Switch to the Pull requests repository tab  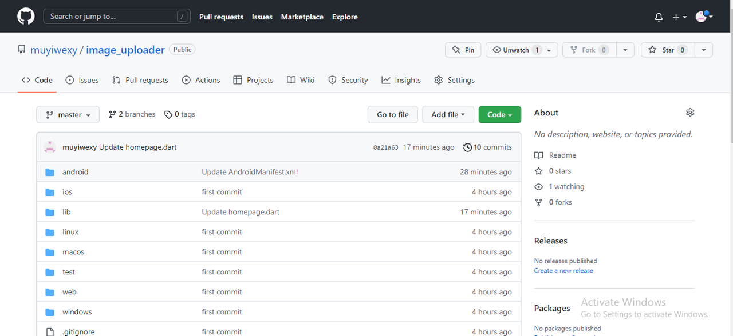pos(140,80)
